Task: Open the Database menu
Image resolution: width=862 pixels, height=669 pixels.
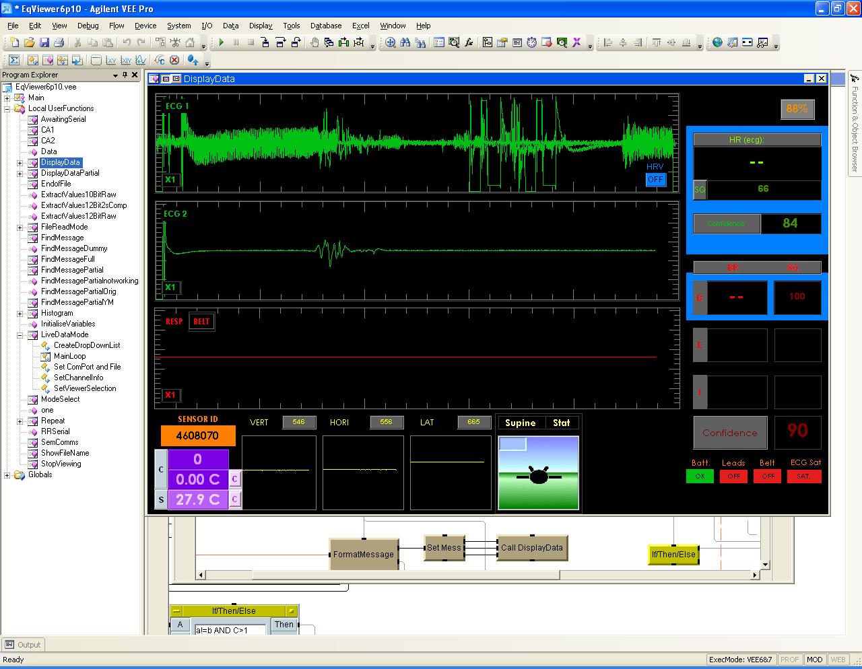Action: tap(326, 26)
